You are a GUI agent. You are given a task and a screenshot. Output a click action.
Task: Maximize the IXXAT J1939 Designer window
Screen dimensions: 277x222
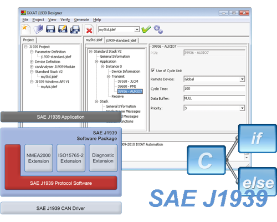pos(234,13)
